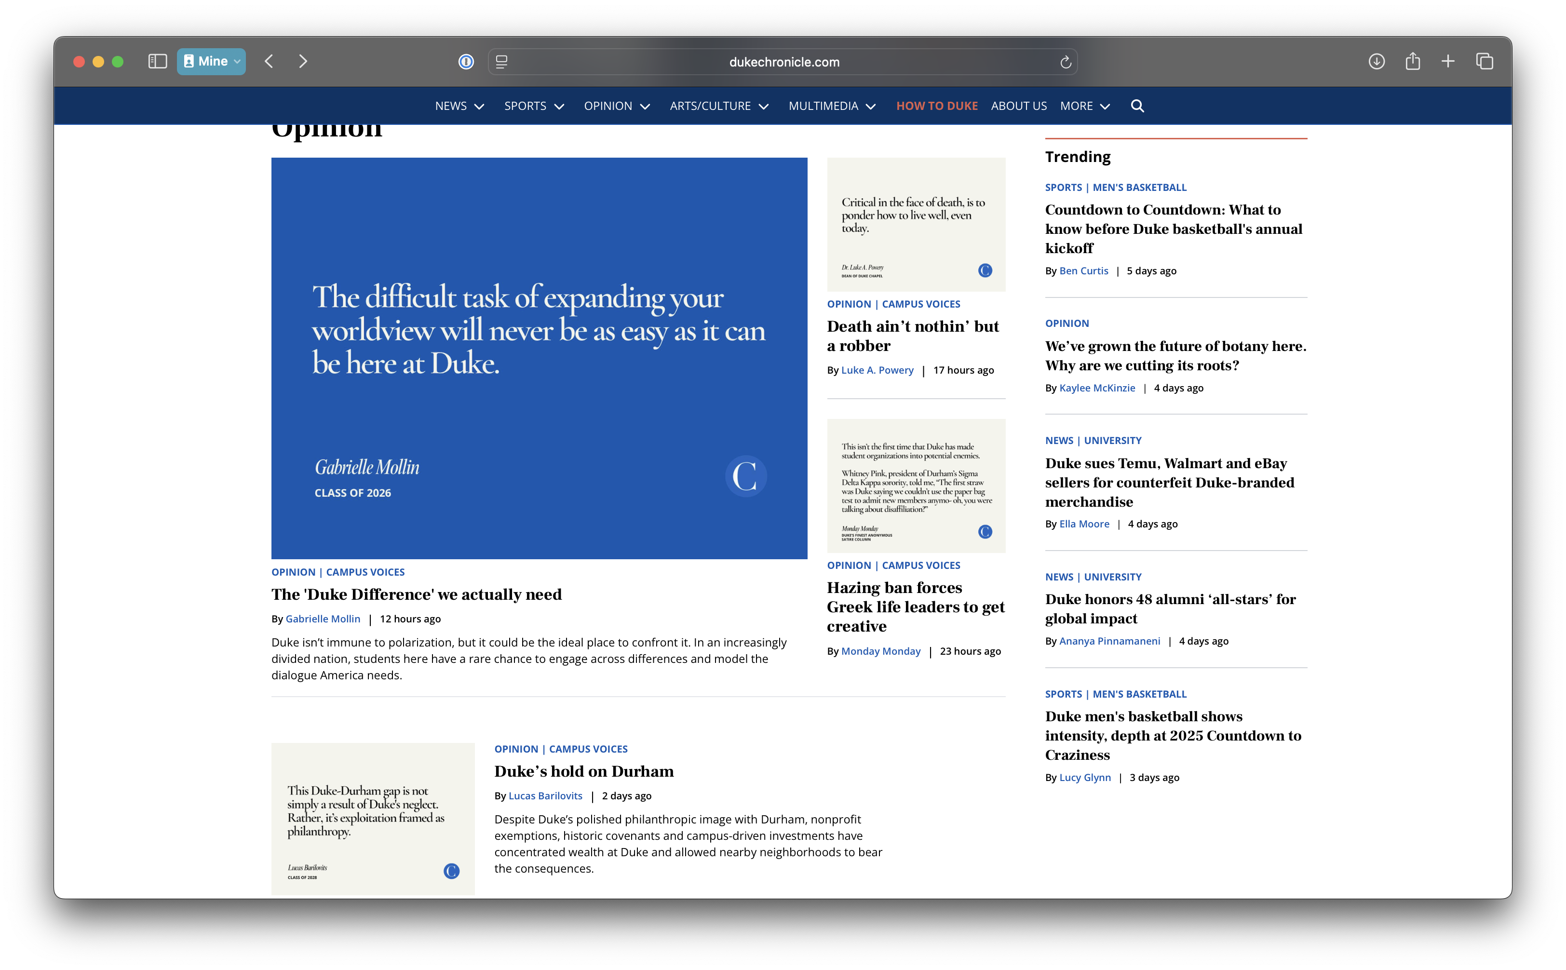Open the Mine profile dropdown
Viewport: 1566px width, 970px height.
211,62
